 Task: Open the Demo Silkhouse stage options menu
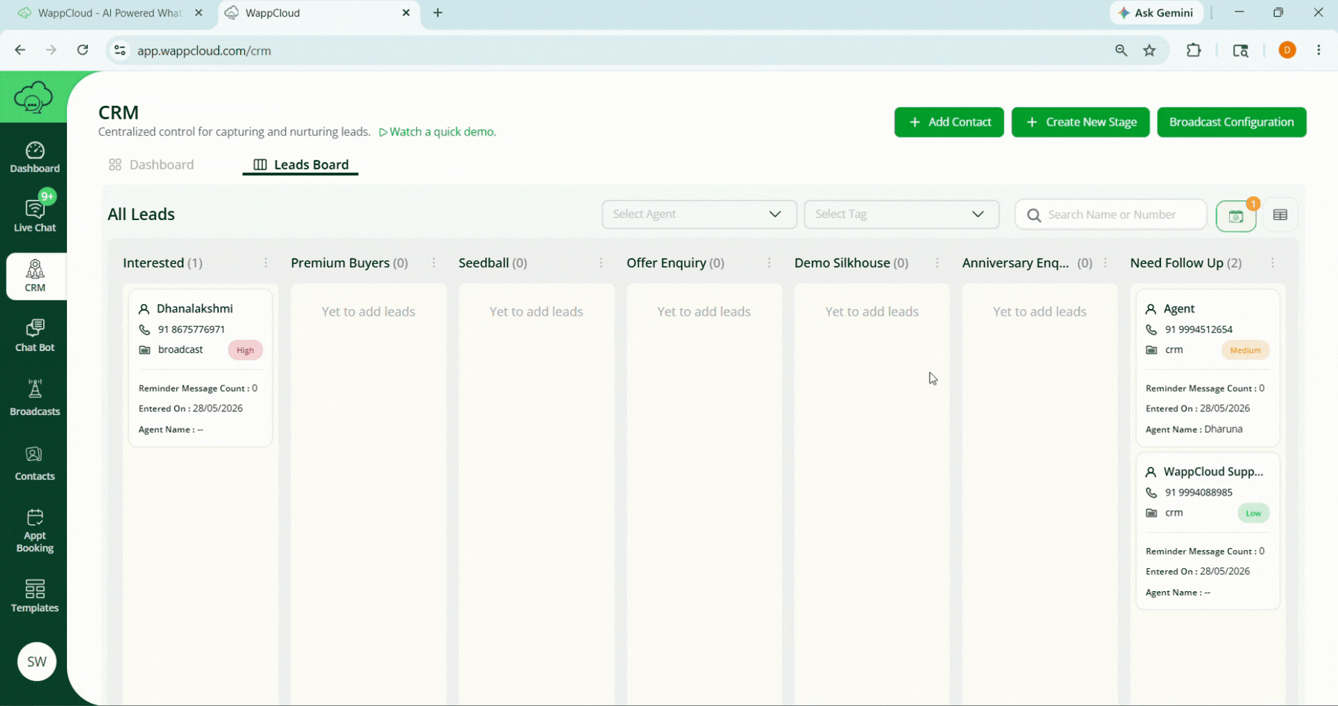(x=937, y=263)
